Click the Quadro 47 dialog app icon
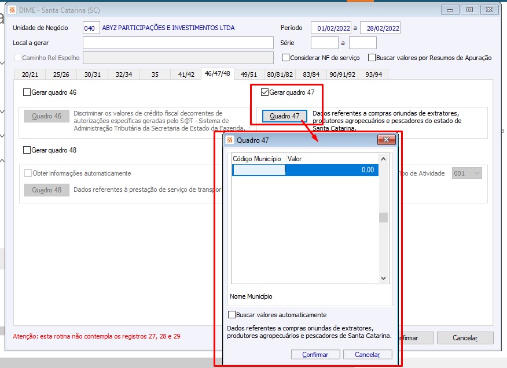The width and height of the screenshot is (507, 368). [x=230, y=140]
